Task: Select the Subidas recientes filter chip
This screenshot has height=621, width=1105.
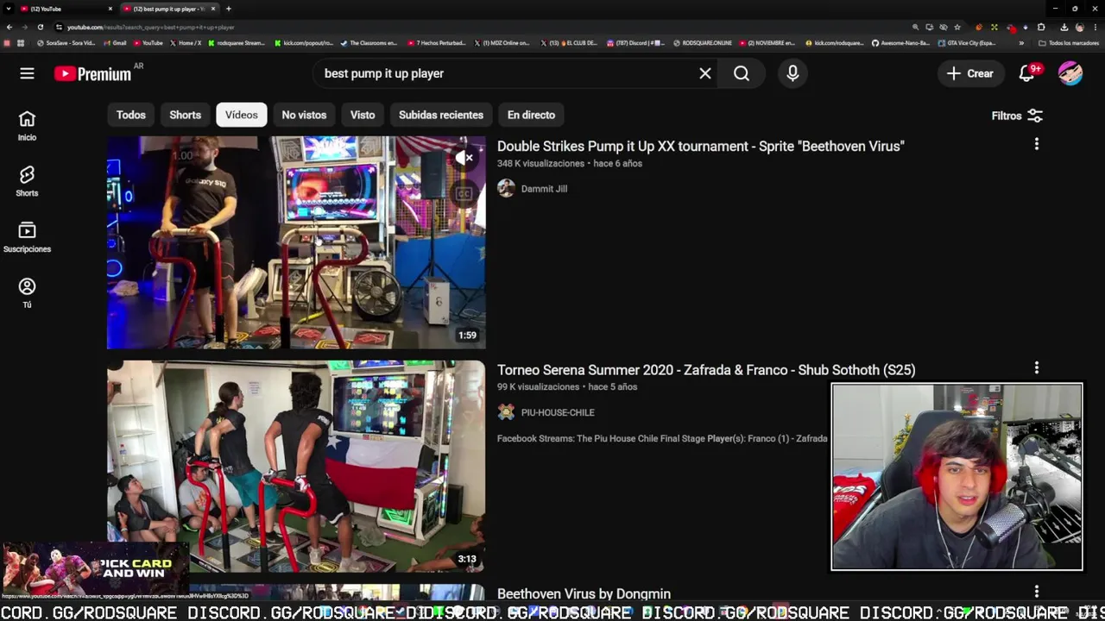Action: pyautogui.click(x=441, y=115)
